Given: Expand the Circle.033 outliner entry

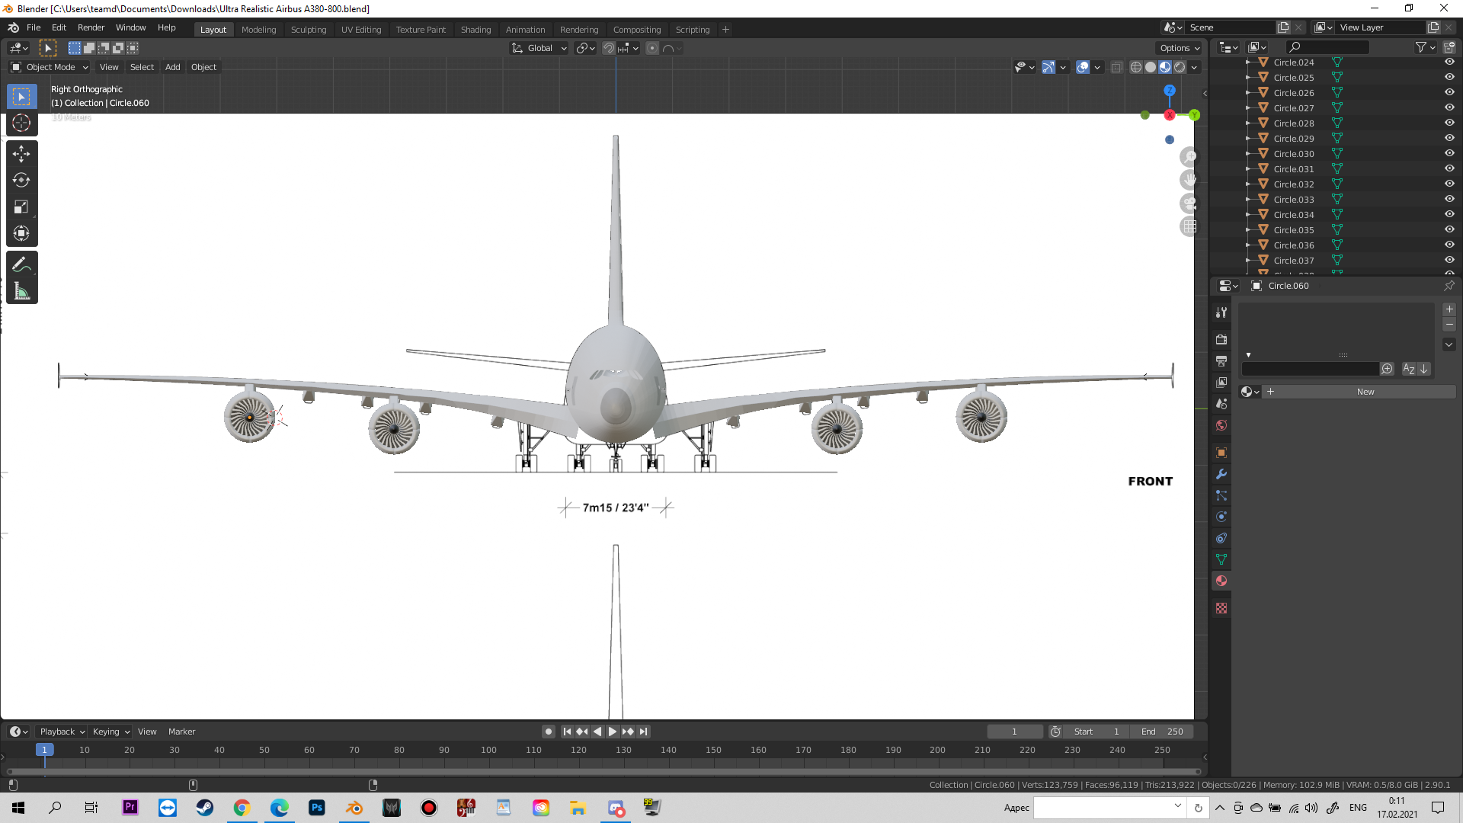Looking at the screenshot, I should click(x=1250, y=199).
